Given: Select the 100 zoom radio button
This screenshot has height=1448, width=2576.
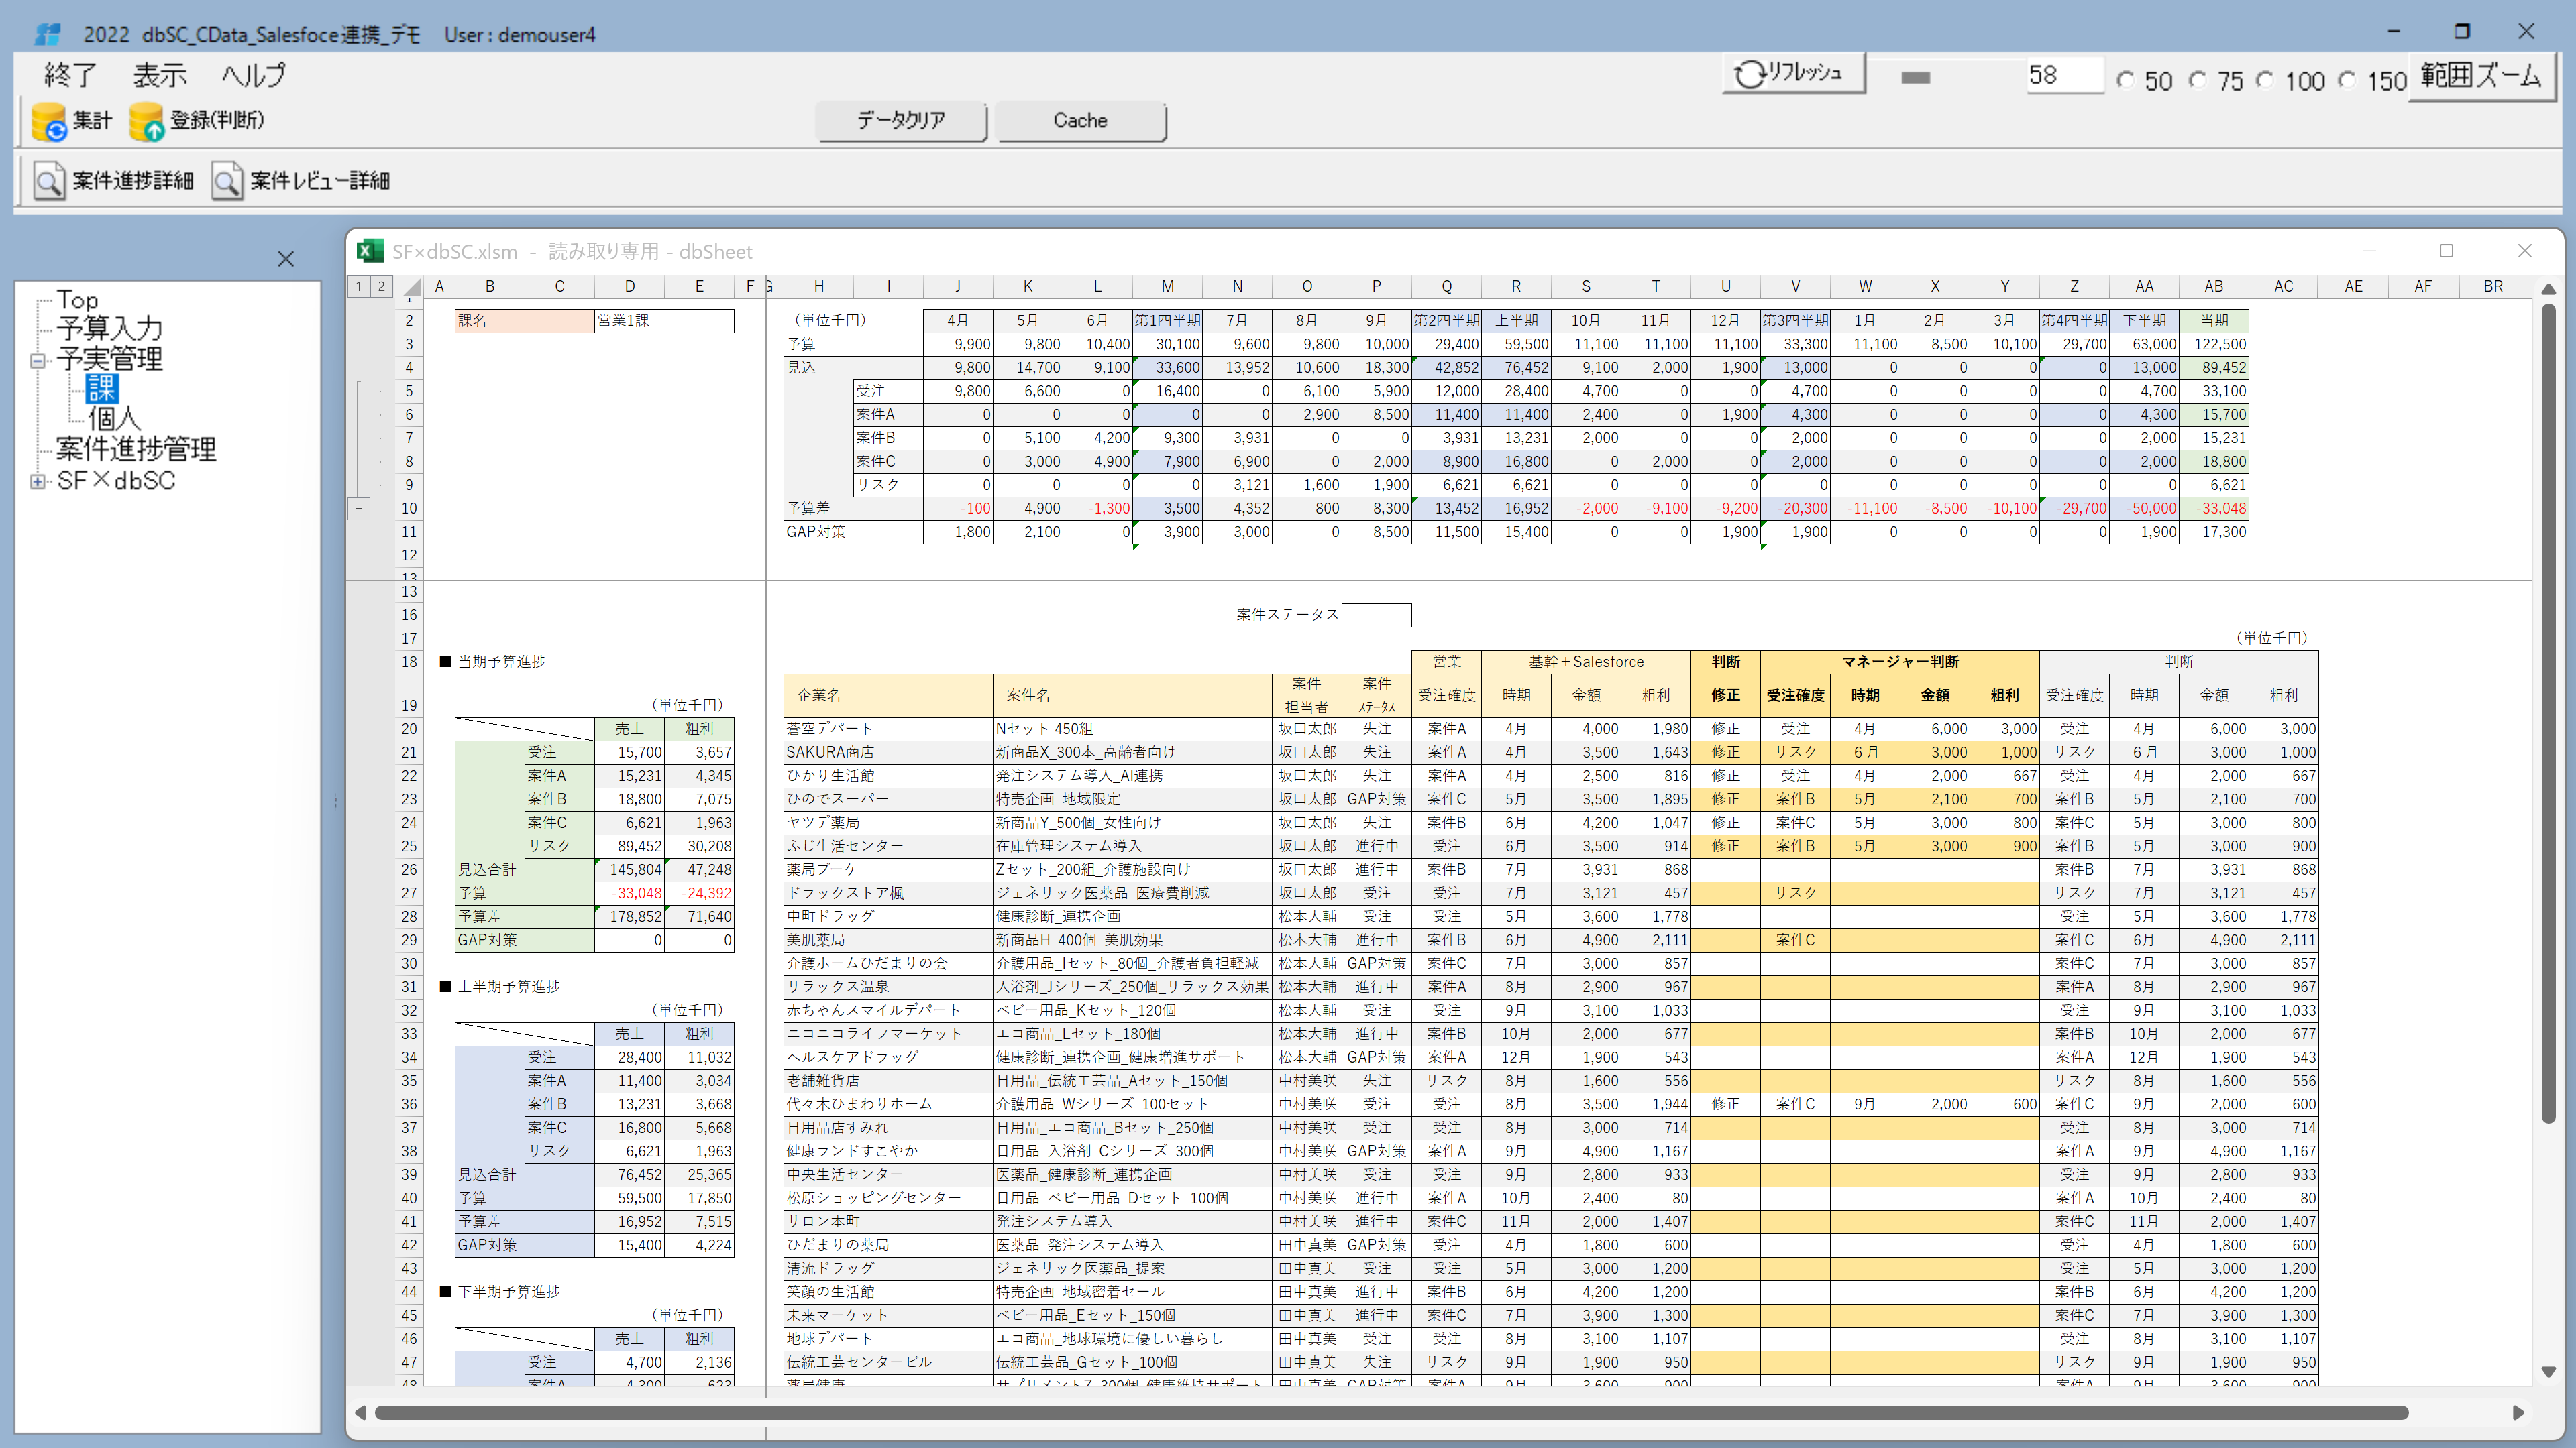Looking at the screenshot, I should click(2265, 80).
